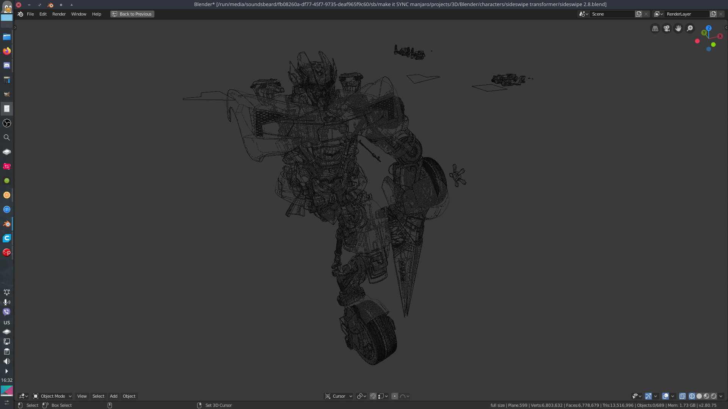Screen dimensions: 728x409
Task: Open the viewport View menu
Action: pyautogui.click(x=82, y=396)
